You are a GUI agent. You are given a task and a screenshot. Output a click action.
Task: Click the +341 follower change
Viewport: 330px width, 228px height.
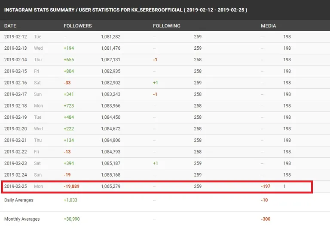69,94
